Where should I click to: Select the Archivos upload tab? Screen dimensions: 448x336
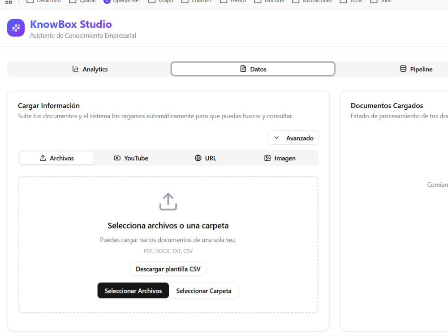click(x=56, y=158)
